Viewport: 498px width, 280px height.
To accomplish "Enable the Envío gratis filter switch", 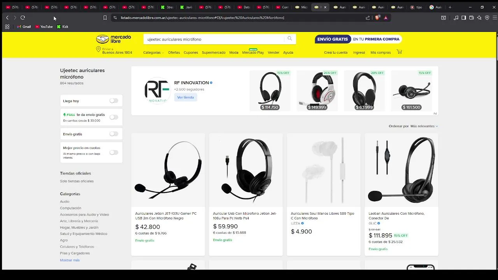I will pyautogui.click(x=114, y=134).
